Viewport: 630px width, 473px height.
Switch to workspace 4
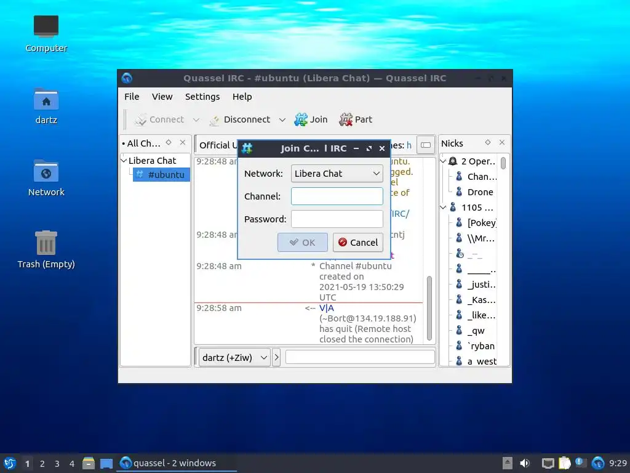point(71,464)
